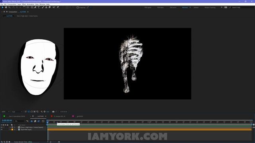Viewport: 255px width, 143px height.
Task: Open the workspace overflow chevron menu
Action: (222, 8)
